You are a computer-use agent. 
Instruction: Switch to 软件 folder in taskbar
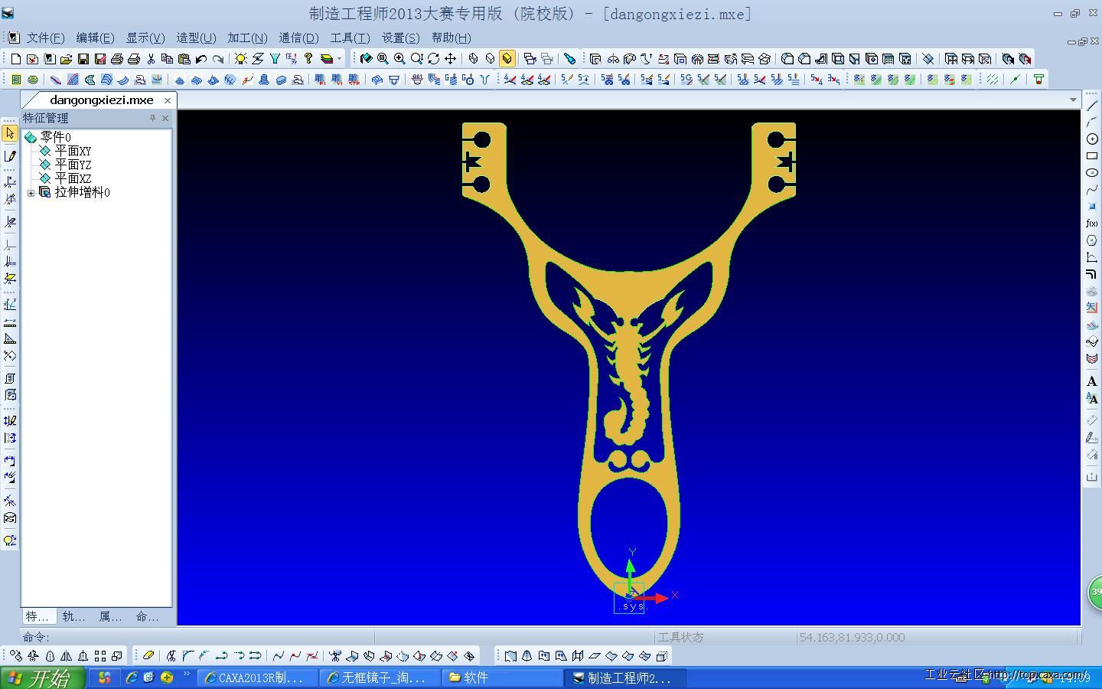pyautogui.click(x=501, y=678)
